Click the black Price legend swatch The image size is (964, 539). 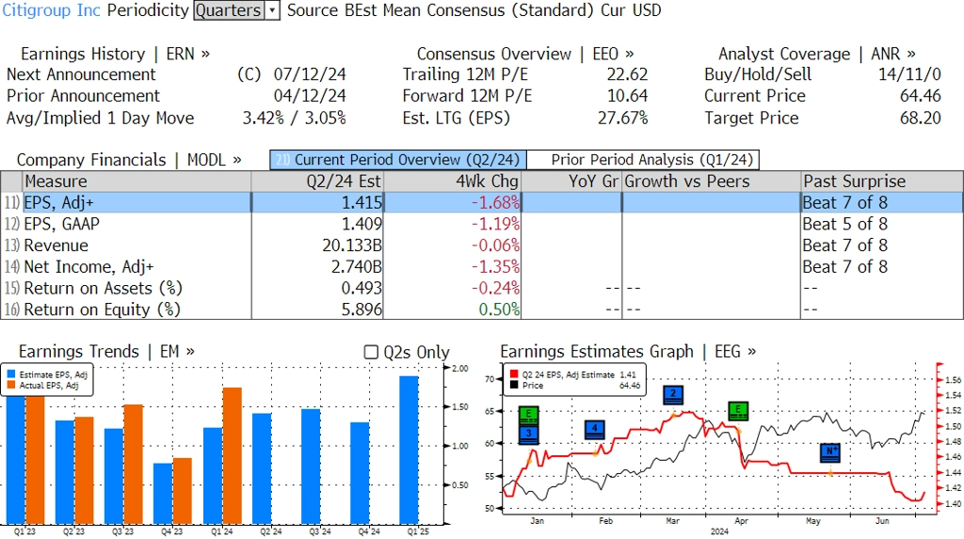[x=514, y=386]
